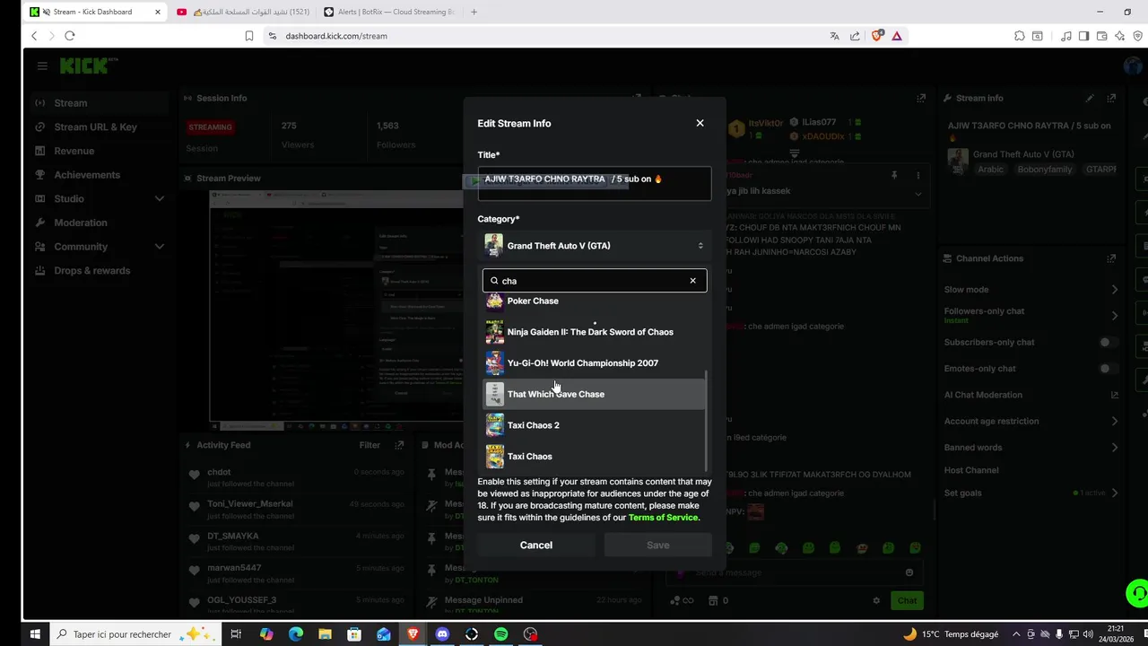
Task: Open Set goals chevron
Action: click(x=1114, y=493)
